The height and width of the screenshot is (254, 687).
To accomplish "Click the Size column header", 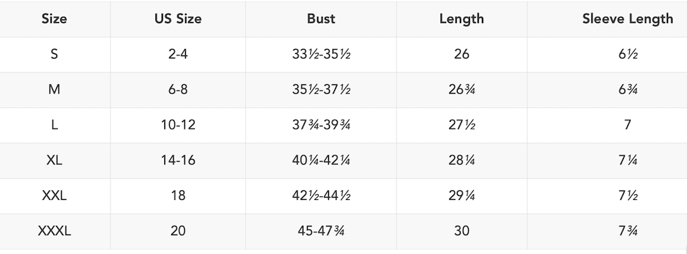I will 54,18.
